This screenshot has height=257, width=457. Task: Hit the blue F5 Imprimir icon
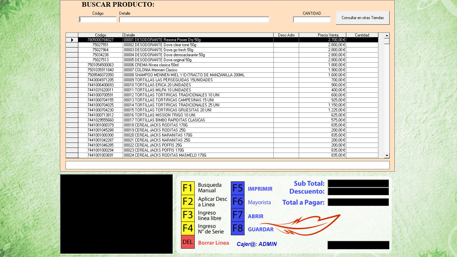(238, 188)
